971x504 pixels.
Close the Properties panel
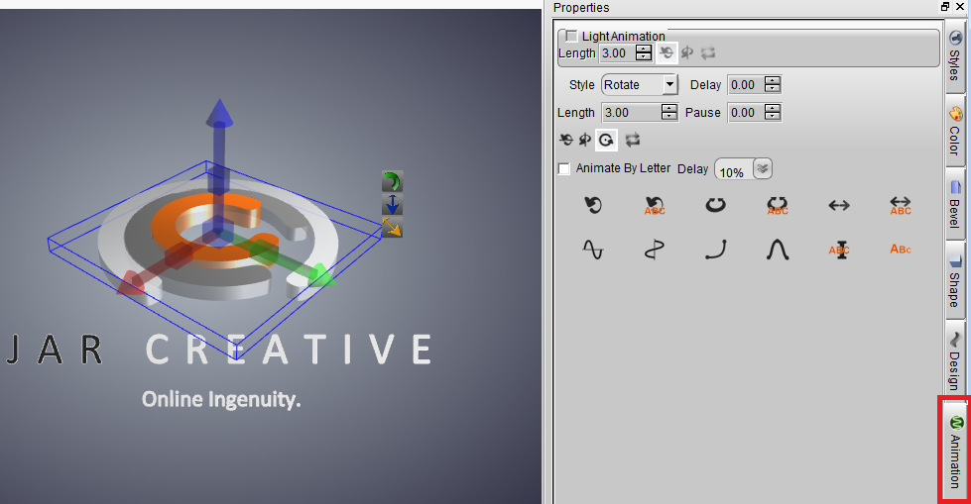[x=960, y=7]
